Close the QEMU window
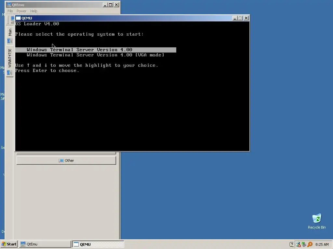This screenshot has height=249, width=333. 246,18
